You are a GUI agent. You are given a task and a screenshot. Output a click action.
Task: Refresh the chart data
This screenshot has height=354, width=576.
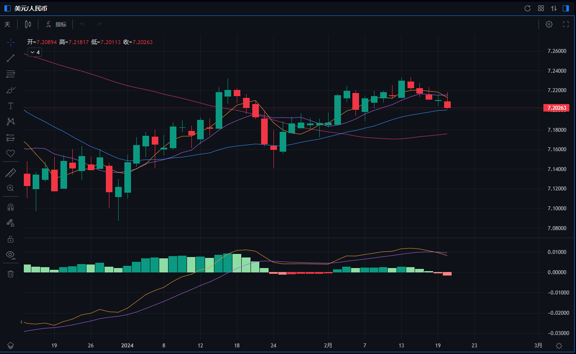pos(527,8)
